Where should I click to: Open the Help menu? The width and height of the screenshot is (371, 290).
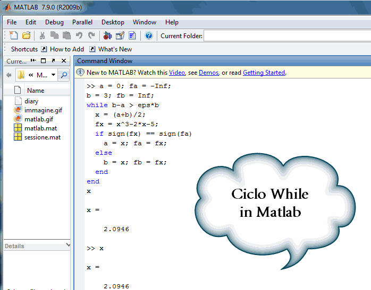click(x=172, y=22)
